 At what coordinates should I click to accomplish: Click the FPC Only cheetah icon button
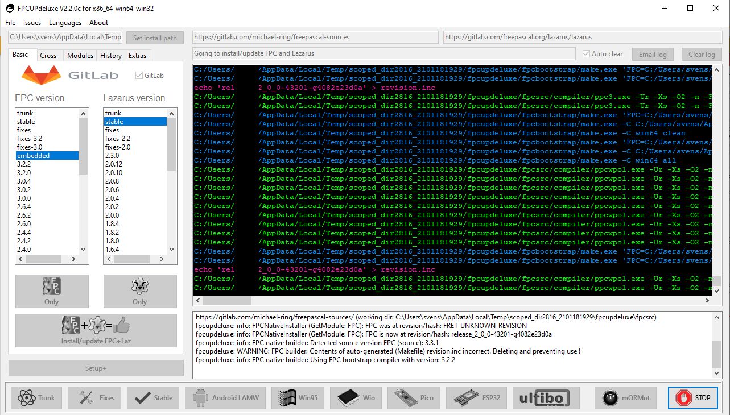pos(52,292)
